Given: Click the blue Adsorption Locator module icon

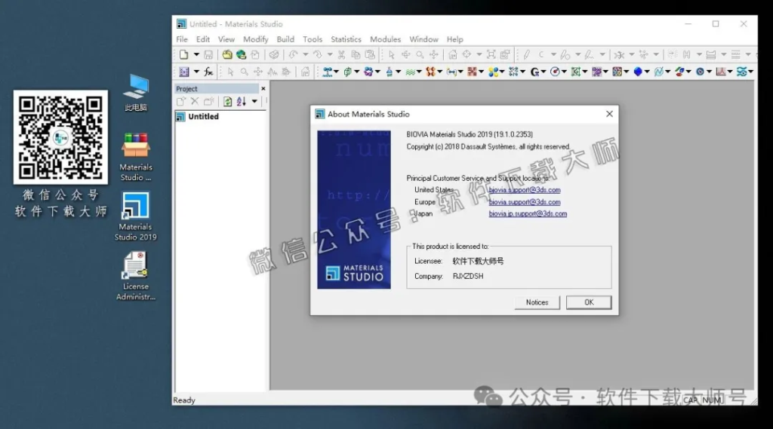Looking at the screenshot, I should pos(327,72).
